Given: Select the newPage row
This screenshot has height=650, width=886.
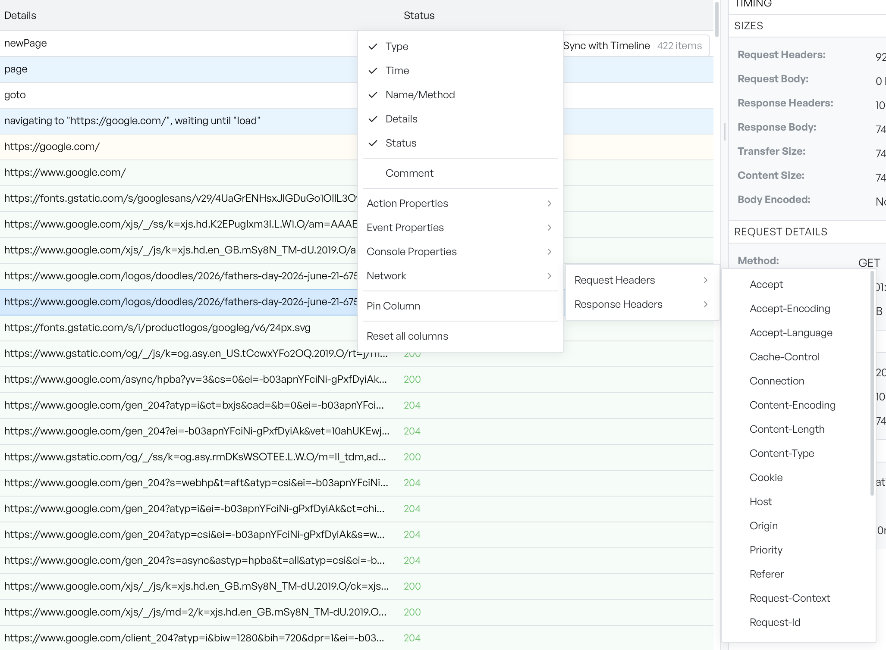Looking at the screenshot, I should 179,43.
